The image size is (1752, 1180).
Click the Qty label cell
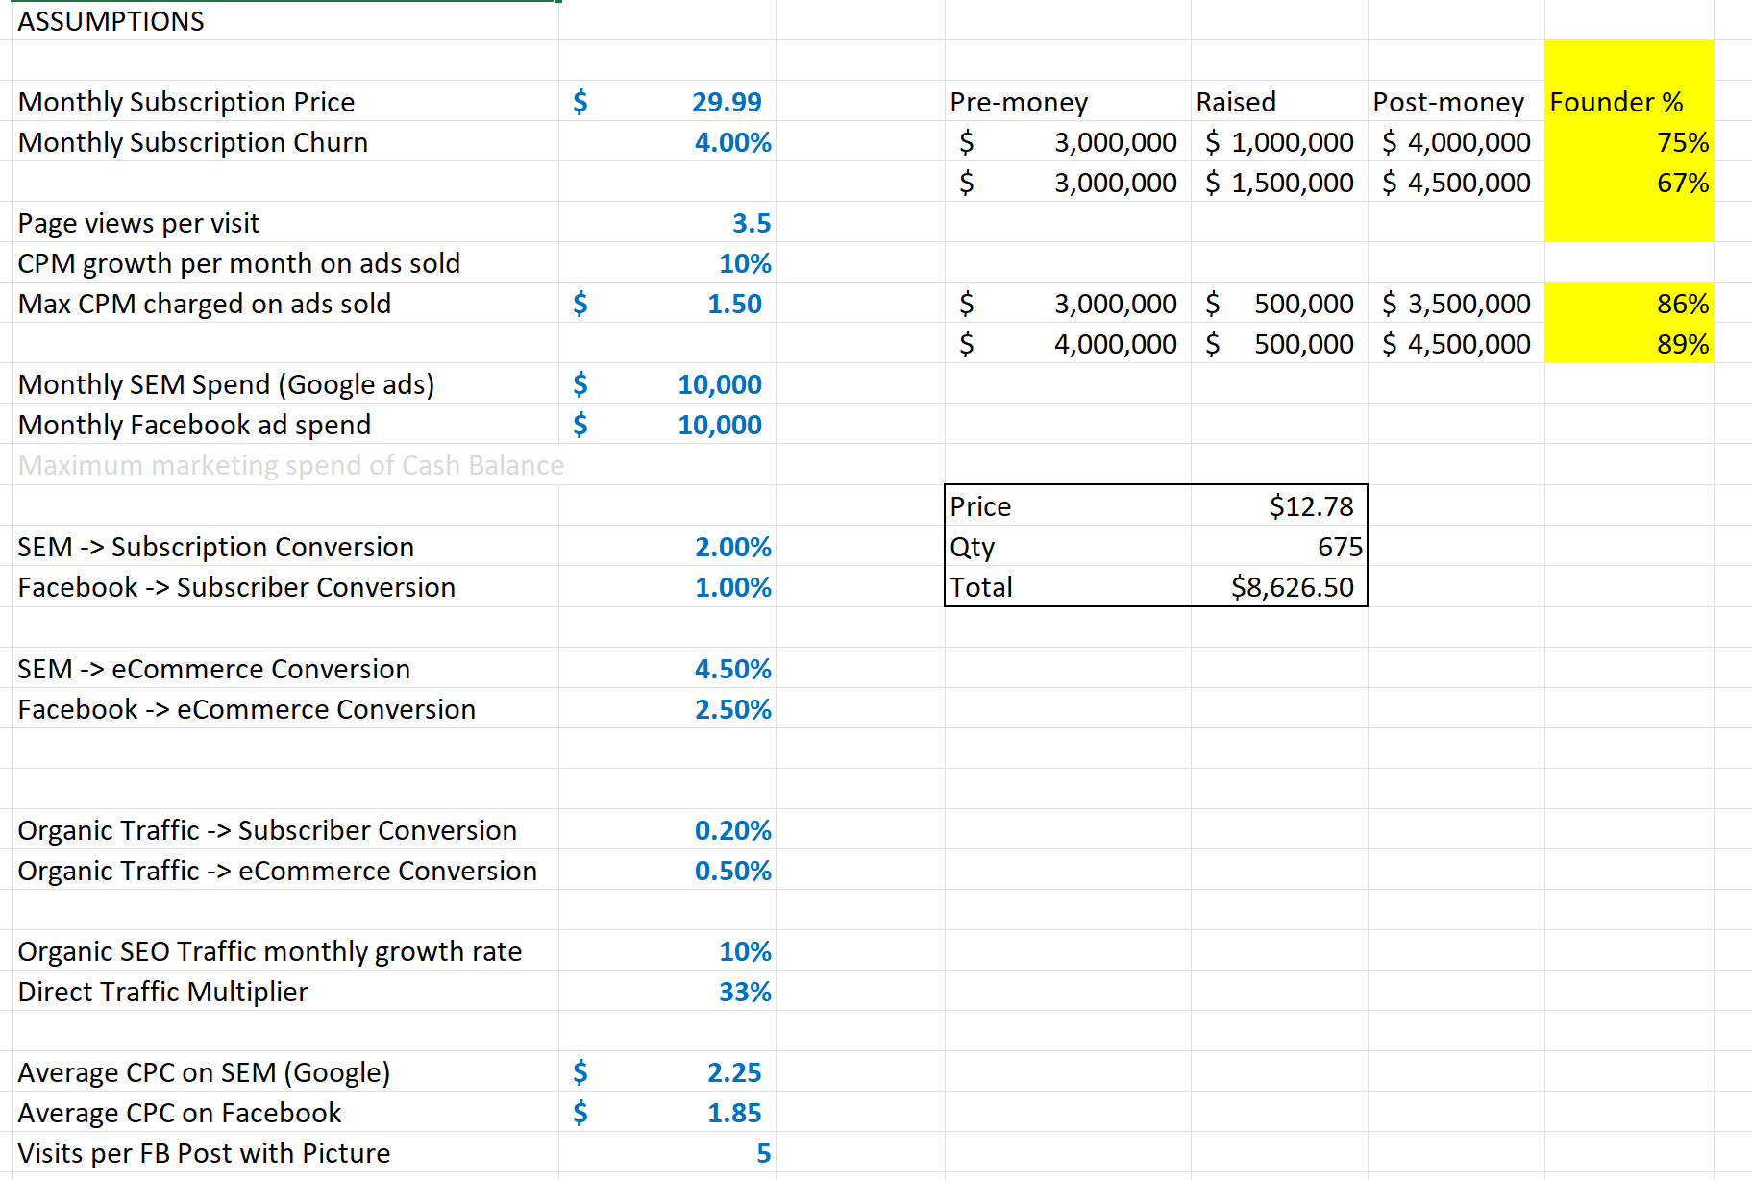coord(1068,546)
